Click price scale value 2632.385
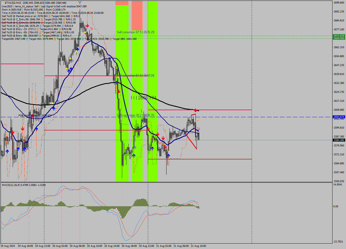The width and height of the screenshot is (346, 249). (x=339, y=83)
